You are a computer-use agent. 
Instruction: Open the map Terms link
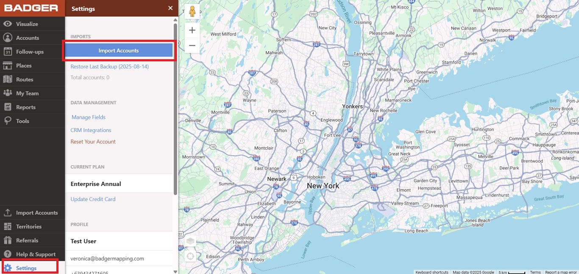[535, 272]
